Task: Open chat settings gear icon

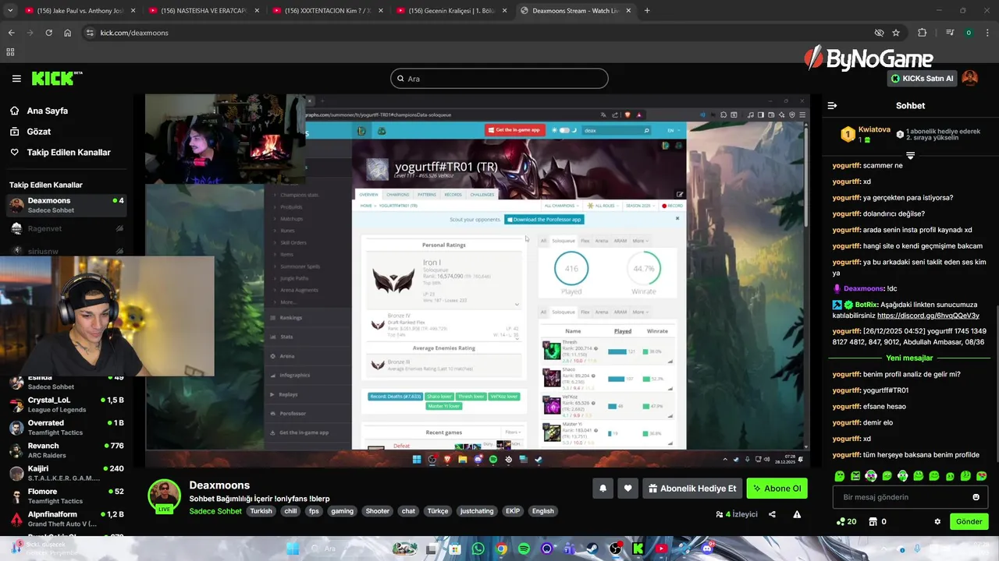Action: click(x=937, y=521)
